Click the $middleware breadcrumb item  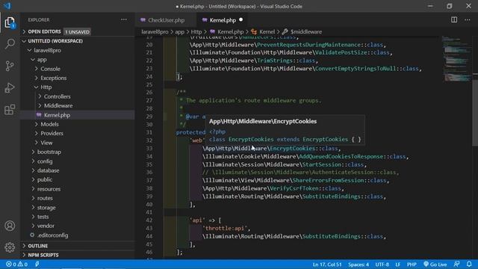(x=302, y=31)
